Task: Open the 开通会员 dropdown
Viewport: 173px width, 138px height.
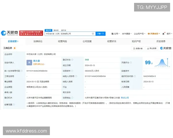Action: (154, 34)
